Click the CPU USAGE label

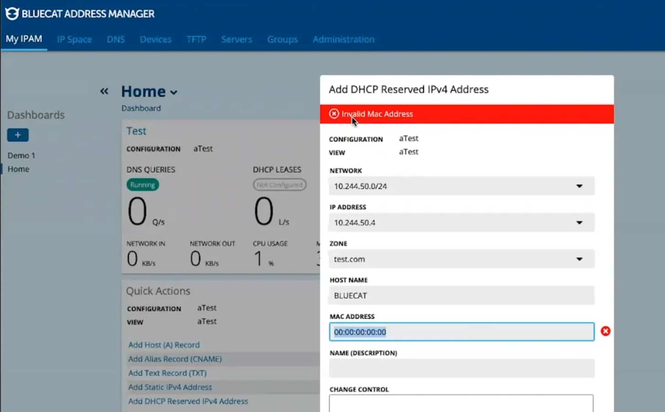(270, 244)
